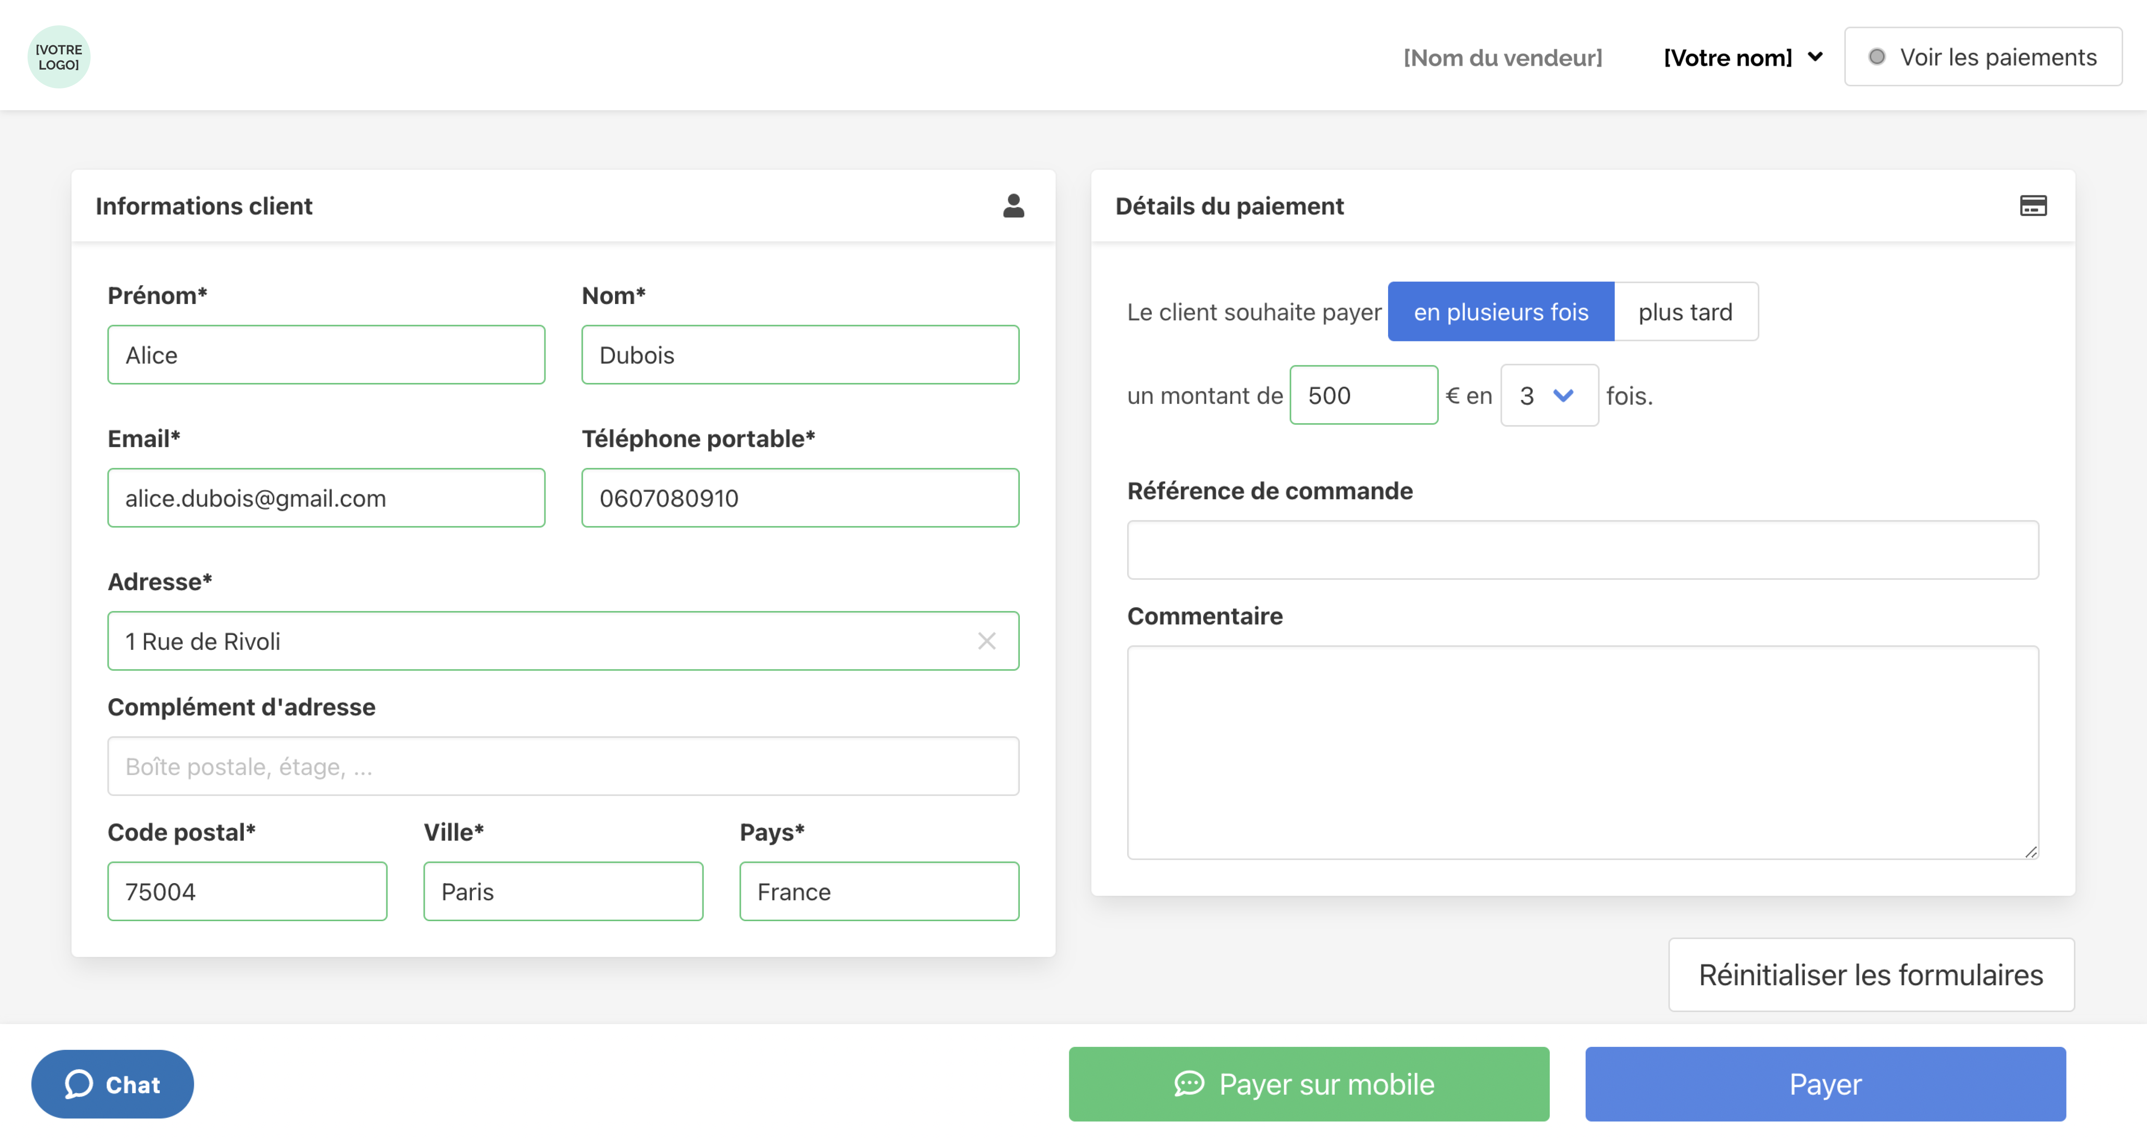The width and height of the screenshot is (2147, 1148).
Task: Open the Chat widget
Action: click(x=112, y=1084)
